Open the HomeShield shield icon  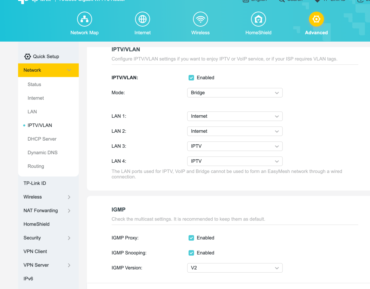click(x=258, y=19)
